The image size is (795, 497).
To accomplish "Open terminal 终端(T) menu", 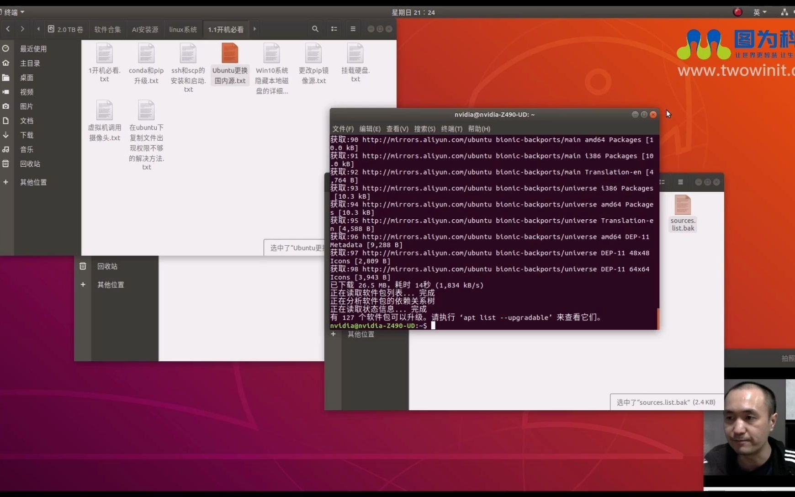I will tap(451, 129).
